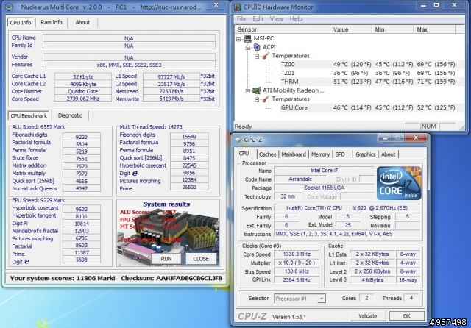Click the Max column header
This screenshot has height=328, width=471.
[x=434, y=29]
